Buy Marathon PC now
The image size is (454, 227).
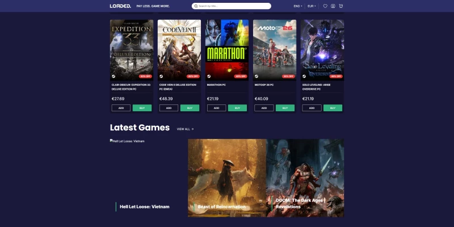(x=237, y=108)
